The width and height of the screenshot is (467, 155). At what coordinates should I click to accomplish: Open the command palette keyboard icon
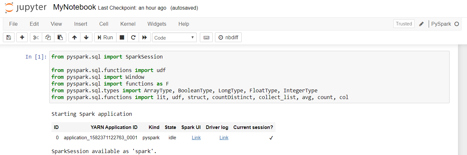tap(206, 37)
